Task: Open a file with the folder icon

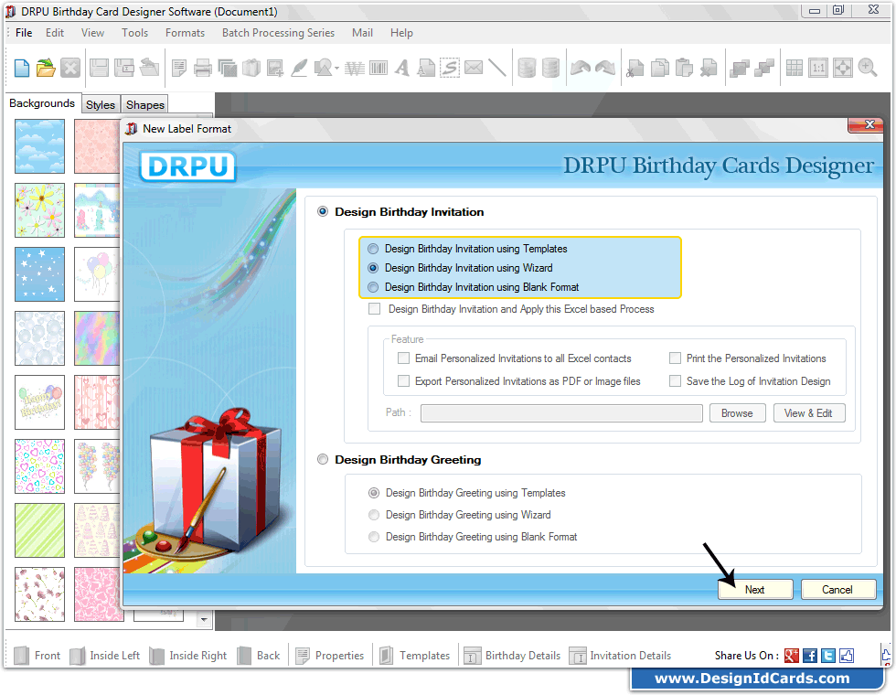Action: point(46,68)
